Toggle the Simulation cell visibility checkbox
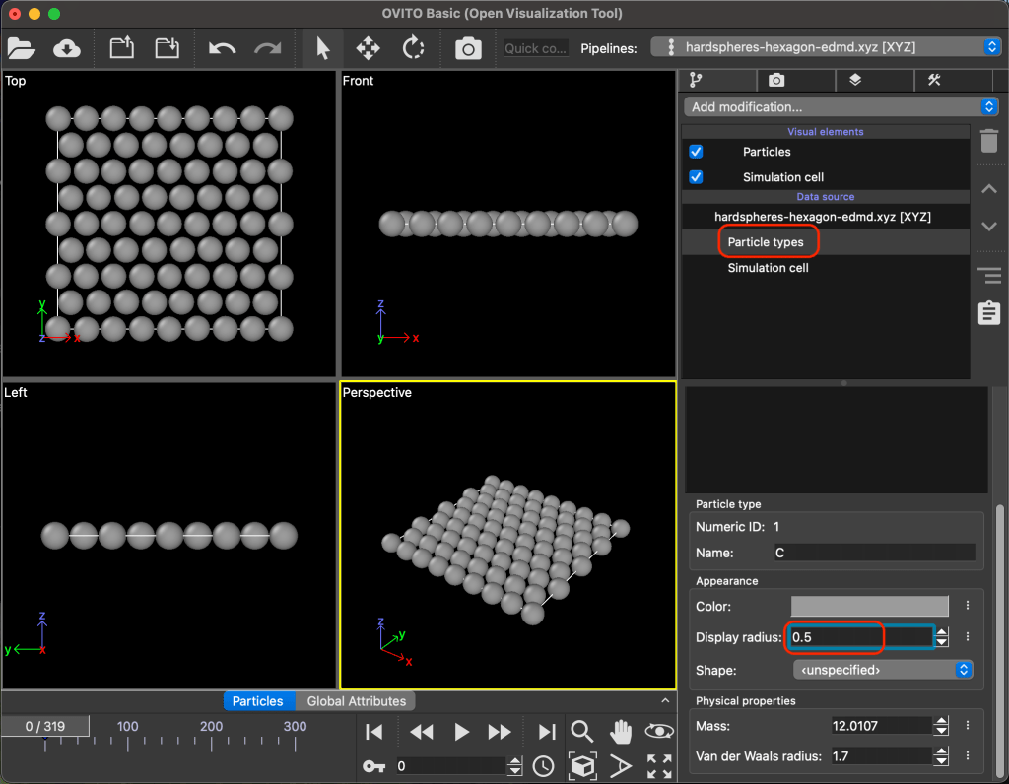The image size is (1009, 784). click(697, 177)
